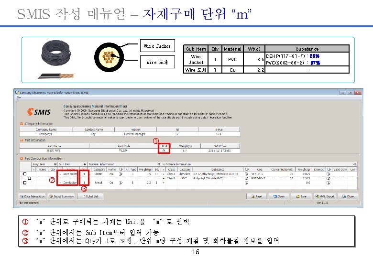Image resolution: width=373 pixels, height=258 pixels.
Task: Expand the plus marker before Wire Jacket
Action: tap(60, 174)
